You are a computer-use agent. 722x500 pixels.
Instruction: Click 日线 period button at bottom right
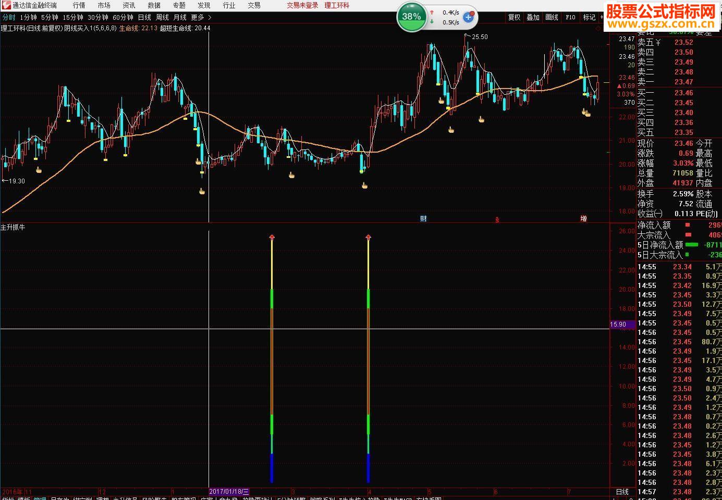pyautogui.click(x=622, y=492)
